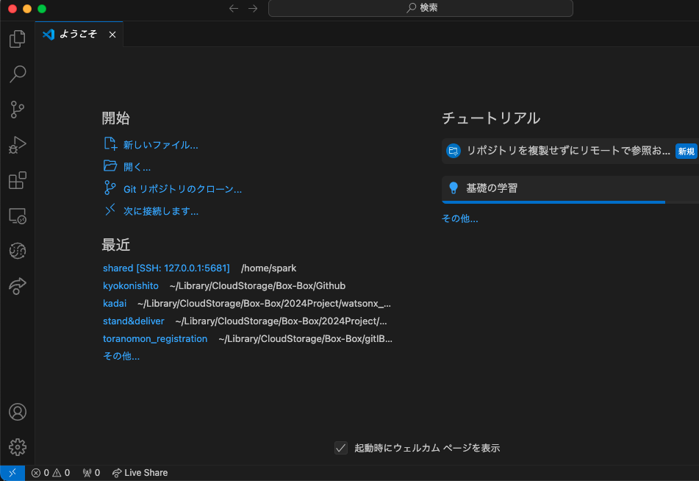Click the forwarded ports status item
Screen dimensions: 699x481
(x=91, y=472)
